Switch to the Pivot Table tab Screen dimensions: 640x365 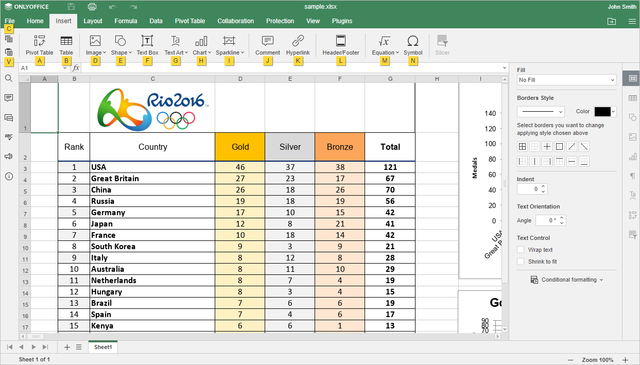click(190, 21)
